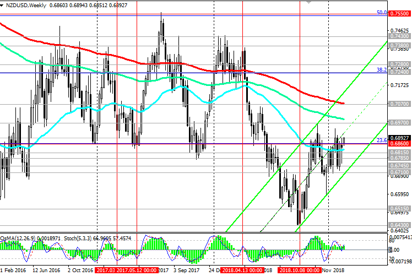Click the Nov 2018 date label
Image resolution: width=412 pixels, height=276 pixels.
[333, 270]
